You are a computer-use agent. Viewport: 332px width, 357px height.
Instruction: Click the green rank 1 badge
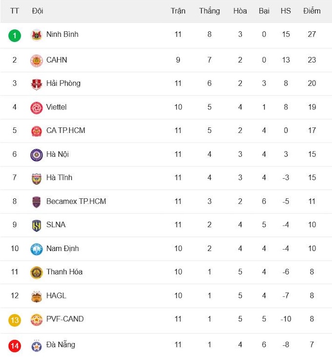tap(15, 35)
